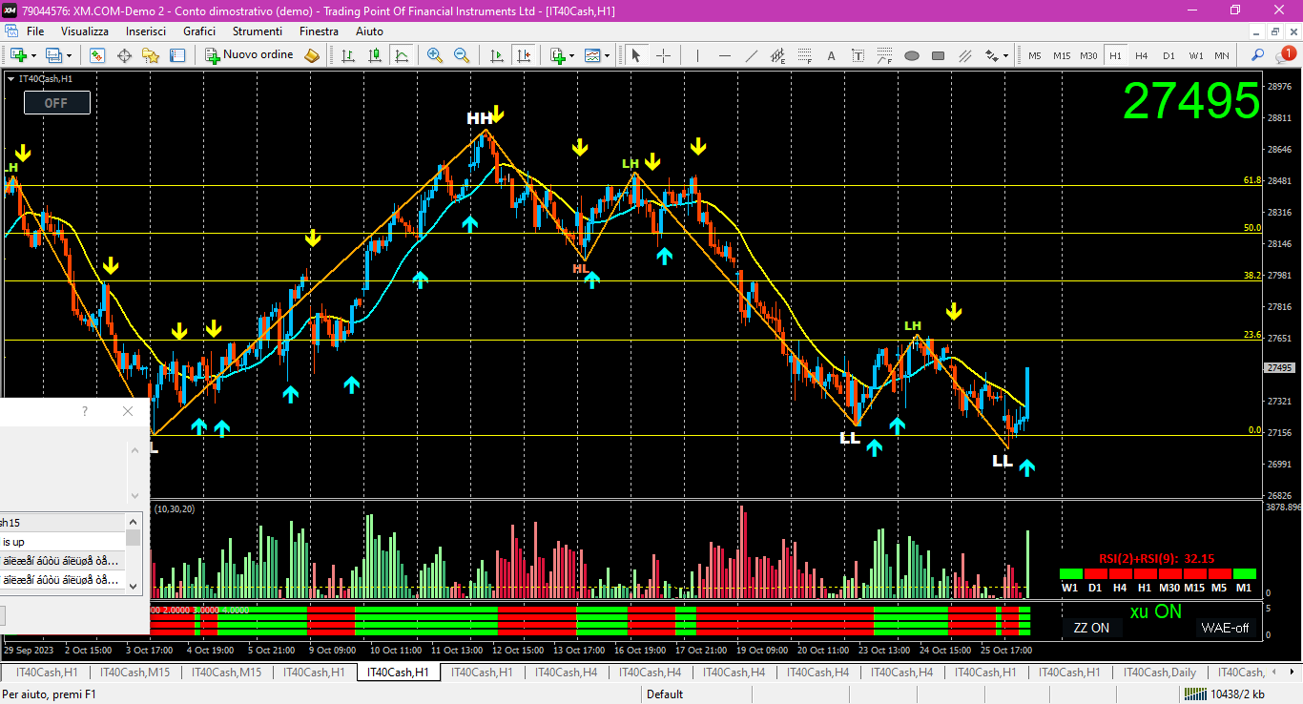Viewport: 1303px width, 704px height.
Task: Show the Market Watch window icon
Action: (x=96, y=55)
